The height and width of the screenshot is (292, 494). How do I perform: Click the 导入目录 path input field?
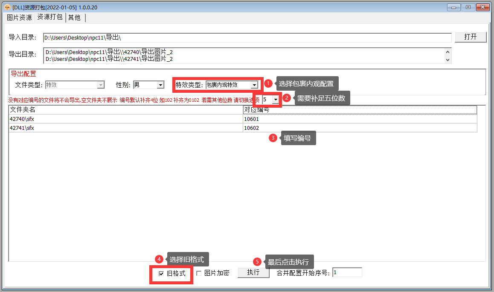(x=247, y=38)
